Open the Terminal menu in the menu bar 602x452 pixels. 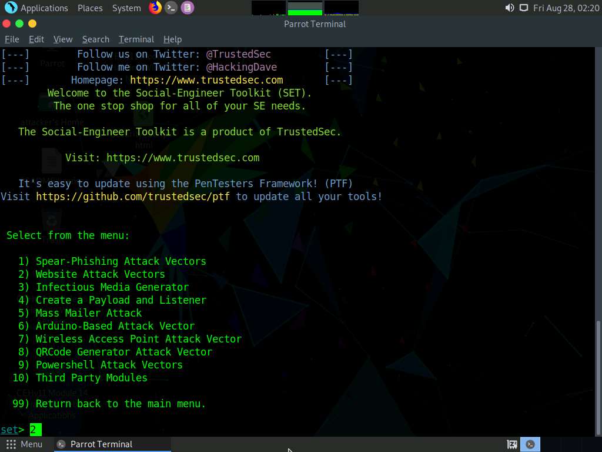click(136, 39)
